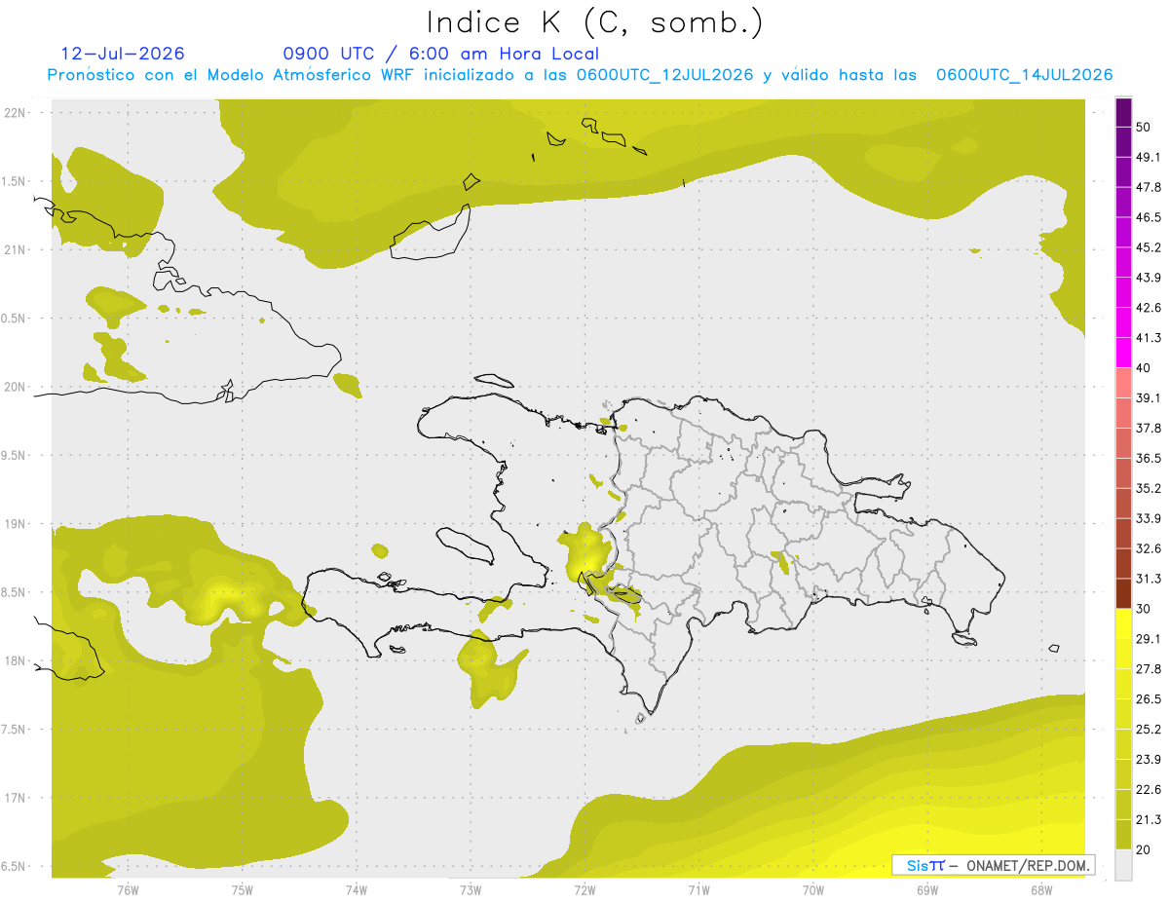Click the '72W' longitude label
Viewport: 1169px width, 903px height.
pyautogui.click(x=584, y=890)
